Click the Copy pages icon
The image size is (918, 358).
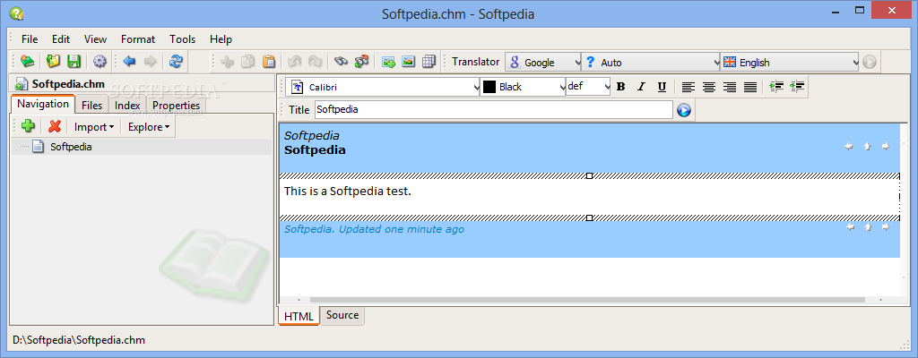[248, 62]
